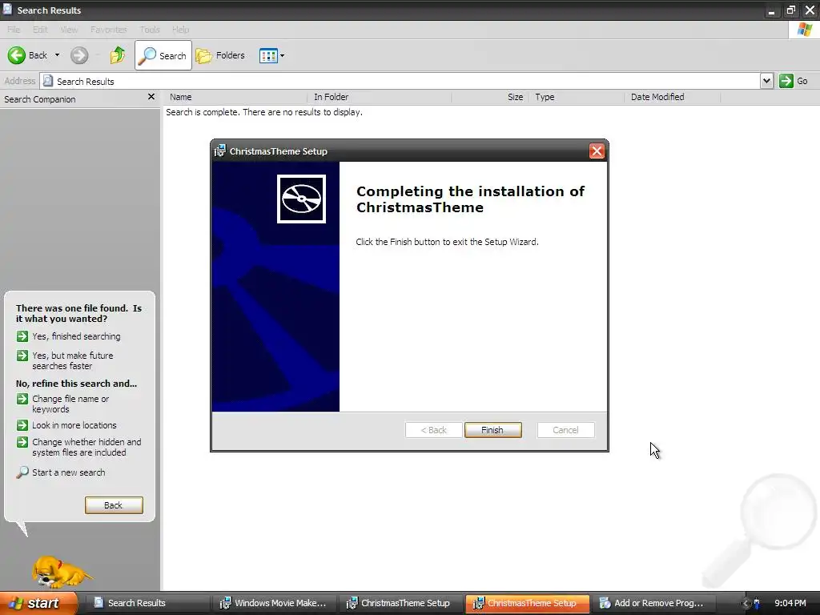The width and height of the screenshot is (820, 615).
Task: Click the Forward arrow toolbar icon
Action: 79,55
